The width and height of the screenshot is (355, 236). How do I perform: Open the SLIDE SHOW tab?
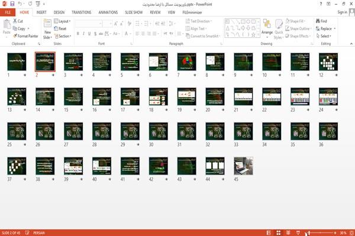click(134, 12)
